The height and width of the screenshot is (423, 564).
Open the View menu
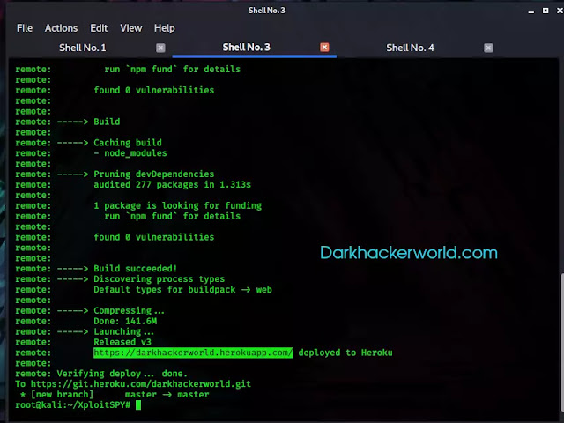(x=131, y=28)
